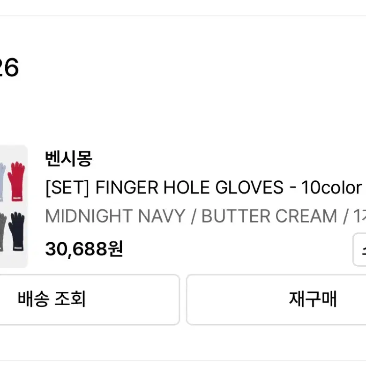
Task: Check delivery with 배송 조회 button
Action: (90, 299)
